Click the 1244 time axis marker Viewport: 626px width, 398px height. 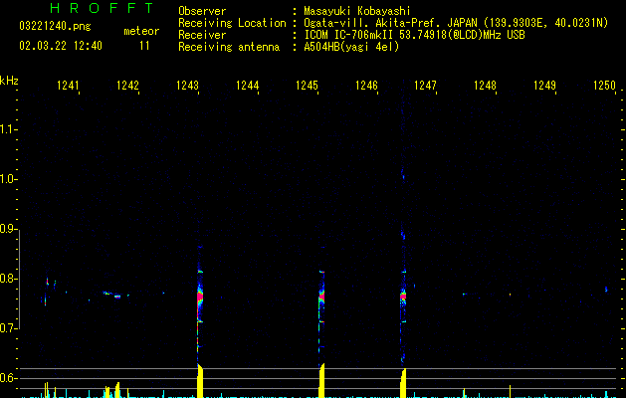(x=247, y=86)
